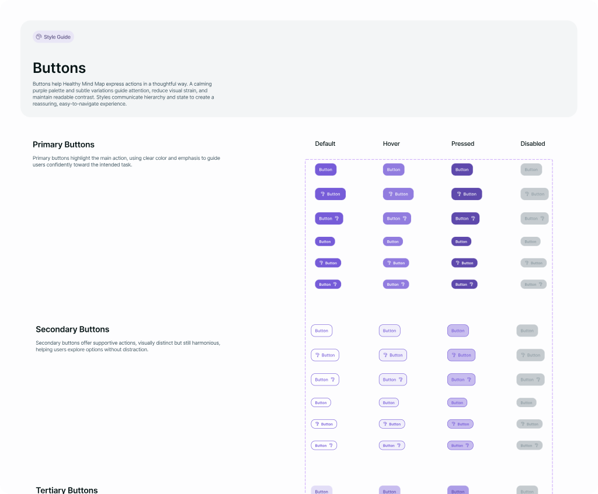Image resolution: width=598 pixels, height=494 pixels.
Task: Click secondary Pressed small button without icon
Action: 457,402
